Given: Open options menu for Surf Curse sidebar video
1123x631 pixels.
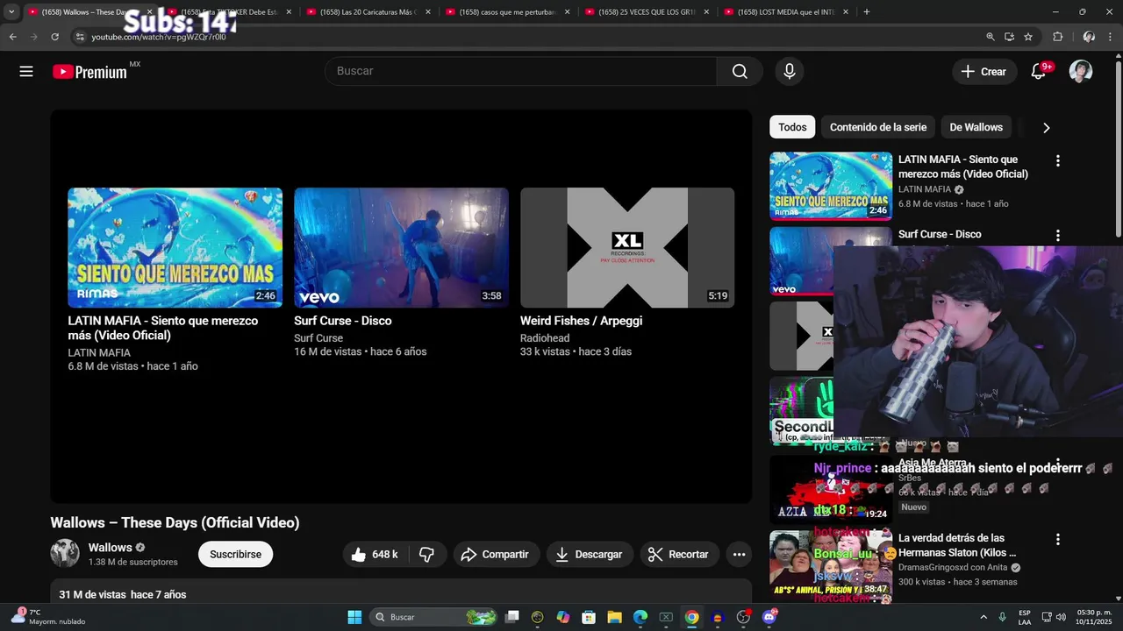Looking at the screenshot, I should tap(1057, 235).
